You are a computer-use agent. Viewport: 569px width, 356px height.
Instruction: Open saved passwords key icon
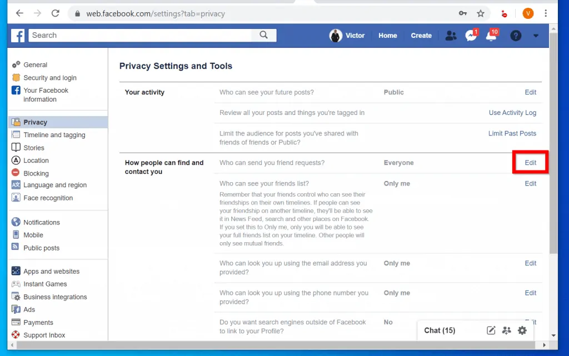[463, 13]
